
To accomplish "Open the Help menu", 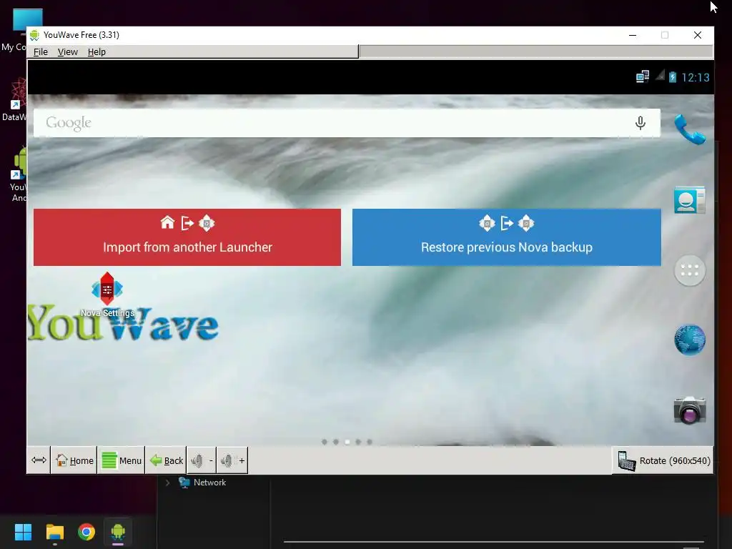I will coord(97,51).
